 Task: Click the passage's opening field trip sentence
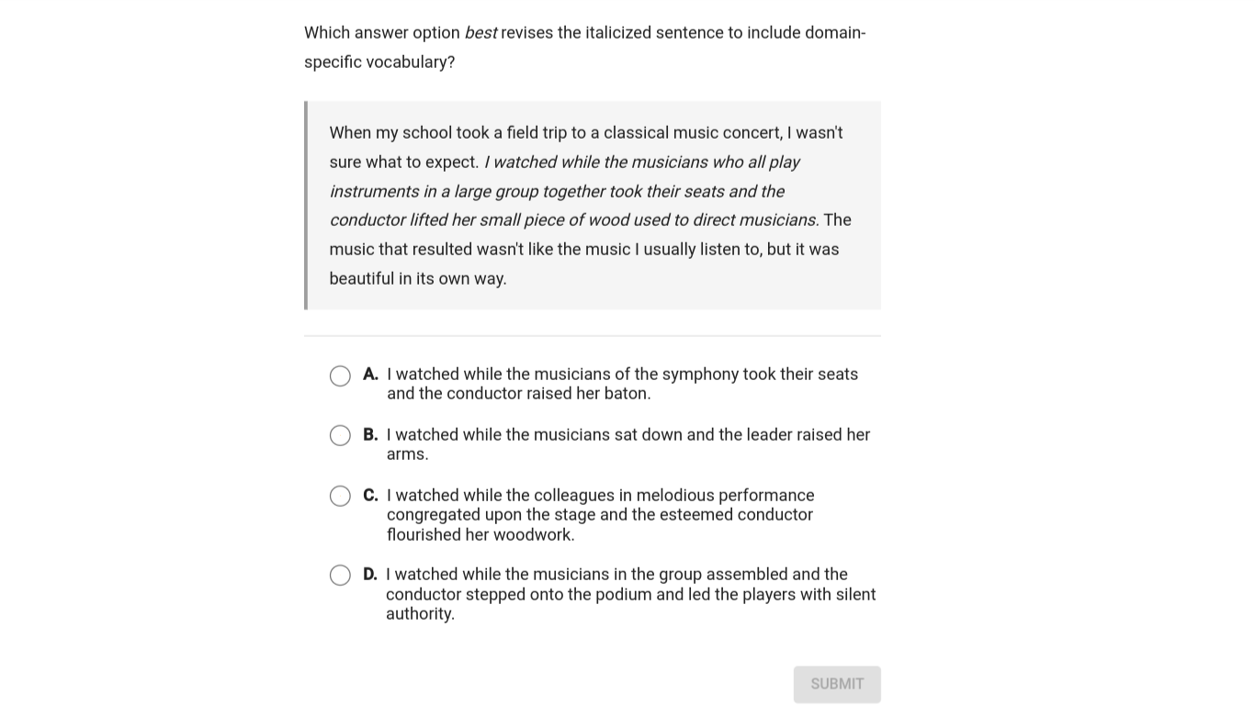click(x=586, y=147)
